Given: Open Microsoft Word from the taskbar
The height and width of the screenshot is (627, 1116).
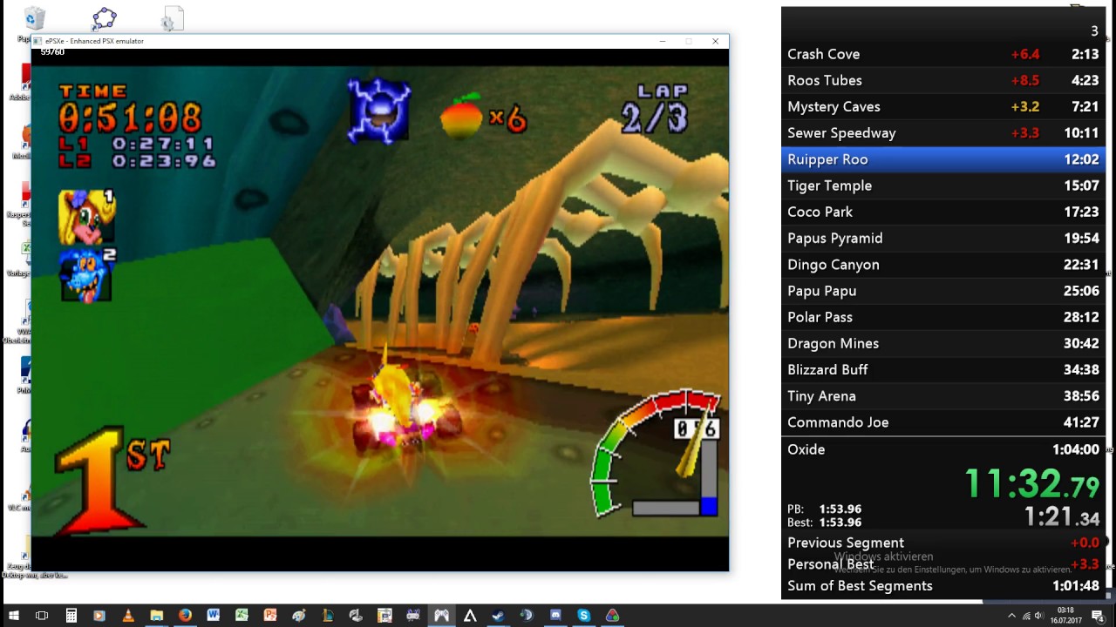Looking at the screenshot, I should 213,616.
